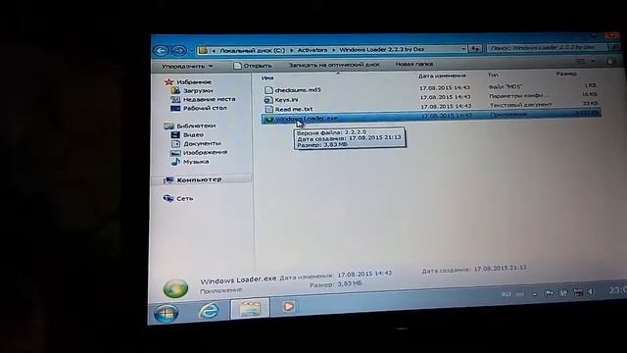The image size is (627, 353).
Task: Select the Read me.txt file
Action: tap(294, 109)
